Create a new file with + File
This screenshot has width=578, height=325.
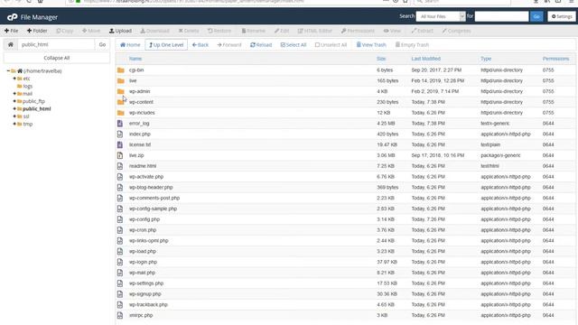(11, 31)
